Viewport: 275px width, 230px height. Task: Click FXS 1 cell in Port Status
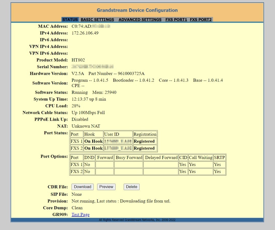click(76, 141)
